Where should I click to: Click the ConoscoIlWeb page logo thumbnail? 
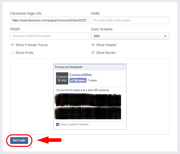pos(62,78)
